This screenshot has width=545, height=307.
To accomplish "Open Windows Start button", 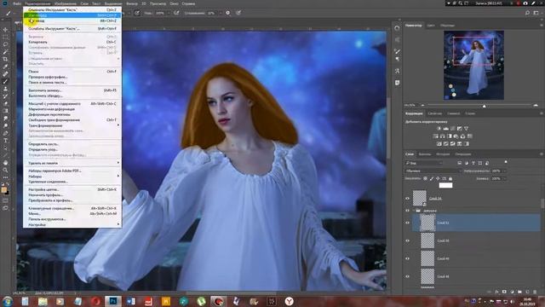I will [x=8, y=301].
